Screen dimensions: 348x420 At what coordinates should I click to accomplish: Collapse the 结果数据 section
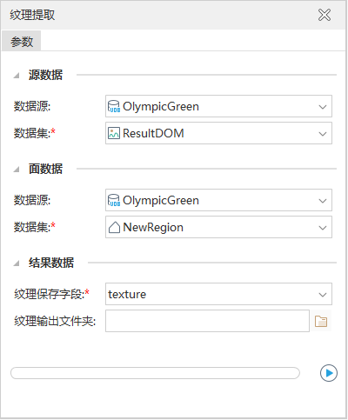(17, 263)
